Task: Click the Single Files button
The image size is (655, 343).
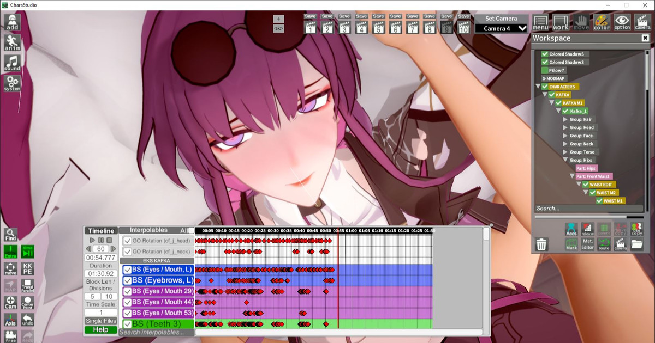Action: tap(101, 321)
